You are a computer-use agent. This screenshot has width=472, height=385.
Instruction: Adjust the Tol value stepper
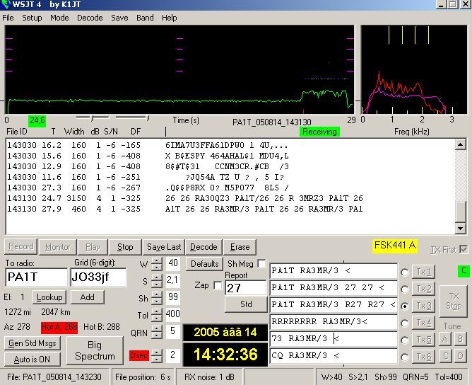157,314
